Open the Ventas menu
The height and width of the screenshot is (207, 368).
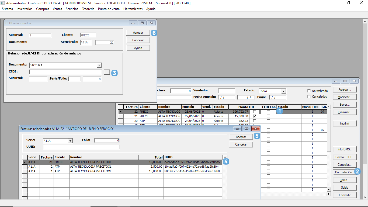coord(57,9)
